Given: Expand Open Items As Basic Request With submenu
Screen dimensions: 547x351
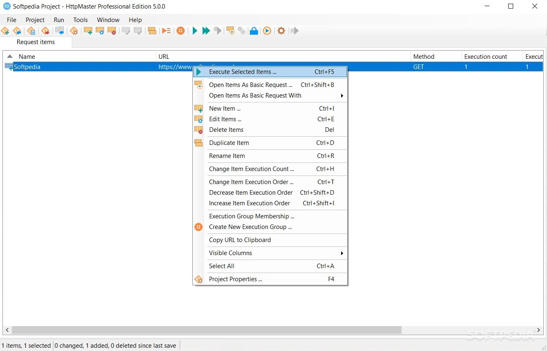Looking at the screenshot, I should point(270,96).
